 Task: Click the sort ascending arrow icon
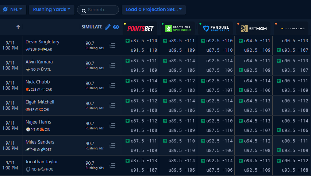click(18, 27)
